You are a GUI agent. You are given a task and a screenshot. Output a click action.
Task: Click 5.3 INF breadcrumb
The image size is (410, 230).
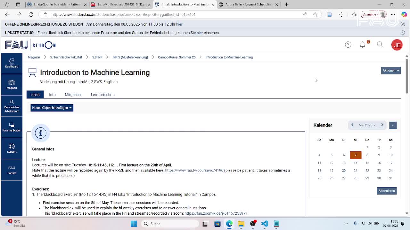coord(97,57)
